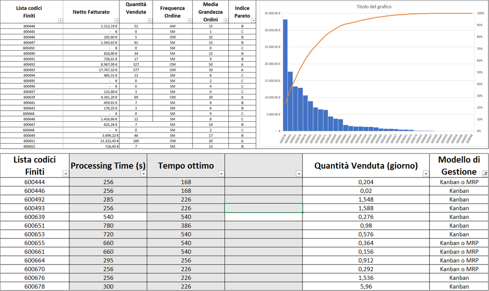Expand the Frequenza Ordine column filter
This screenshot has width=489, height=291.
click(x=189, y=20)
